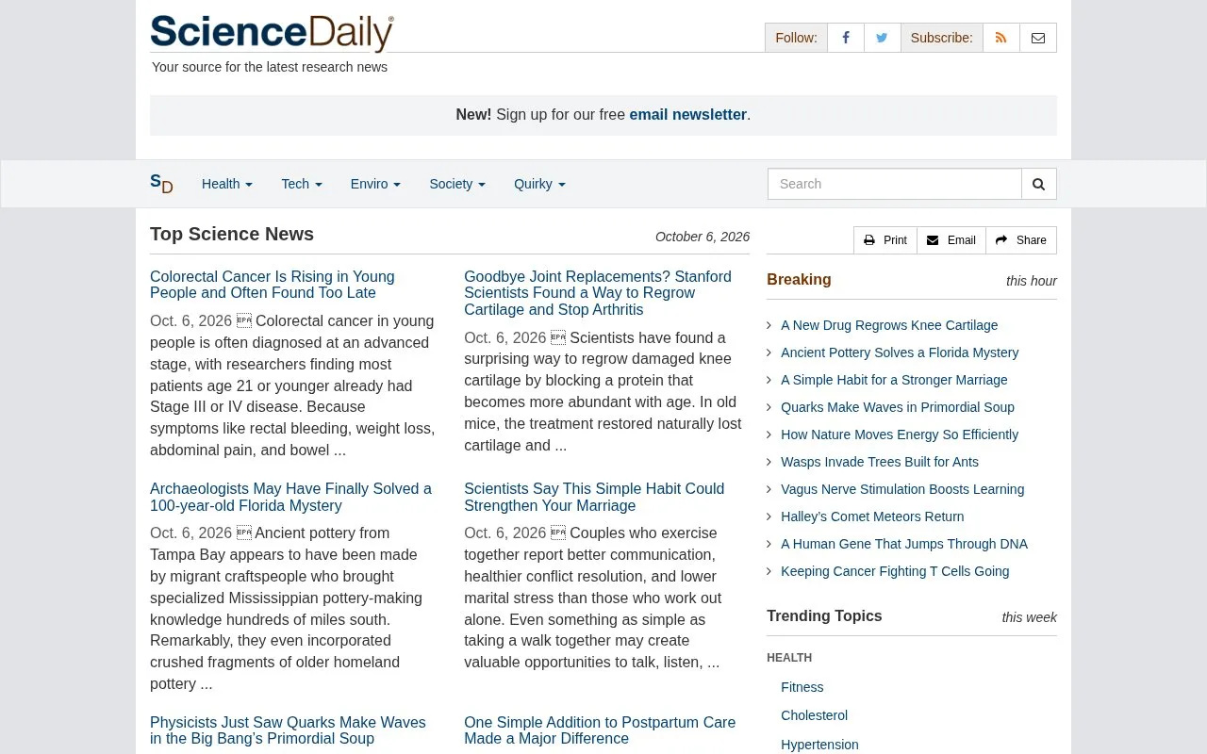Click the magnifying glass search button
1207x754 pixels.
coord(1038,184)
